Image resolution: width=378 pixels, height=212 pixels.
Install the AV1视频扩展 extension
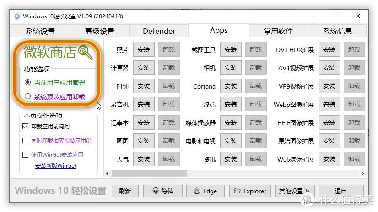tap(329, 68)
